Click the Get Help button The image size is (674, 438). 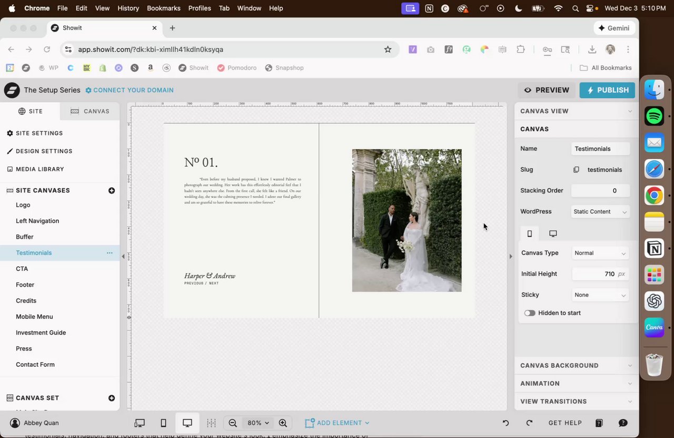point(565,423)
